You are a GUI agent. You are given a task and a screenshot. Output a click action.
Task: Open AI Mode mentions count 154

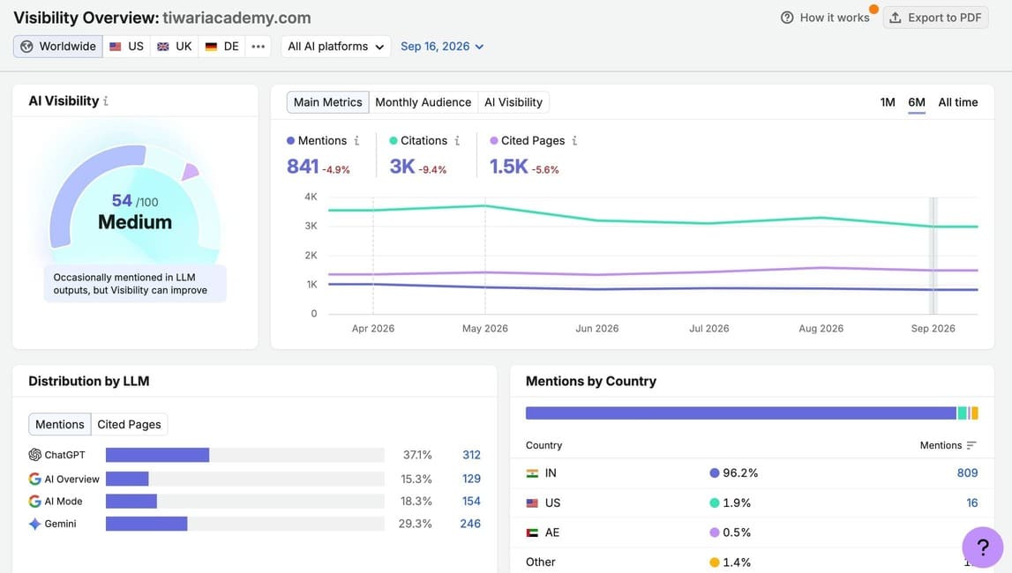[x=471, y=501]
